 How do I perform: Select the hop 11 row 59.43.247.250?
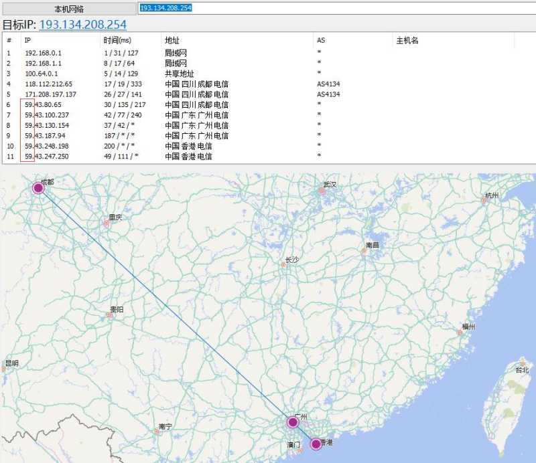[268, 157]
